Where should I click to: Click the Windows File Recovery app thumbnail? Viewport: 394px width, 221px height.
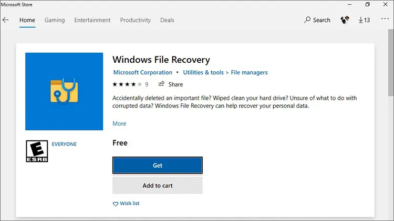pos(64,92)
